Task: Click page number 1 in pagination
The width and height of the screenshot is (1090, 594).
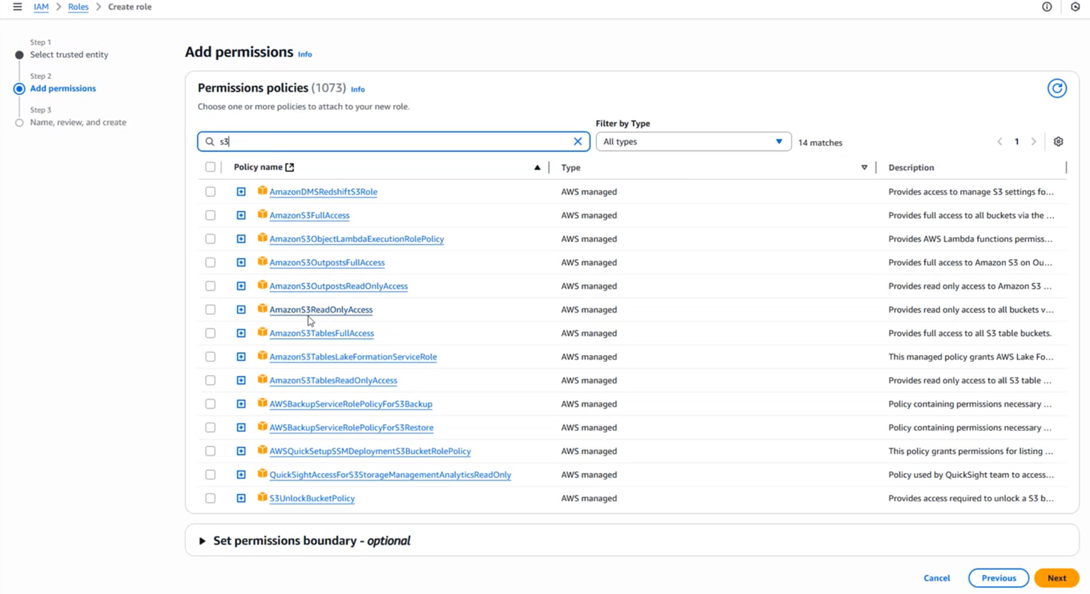Action: (1017, 142)
